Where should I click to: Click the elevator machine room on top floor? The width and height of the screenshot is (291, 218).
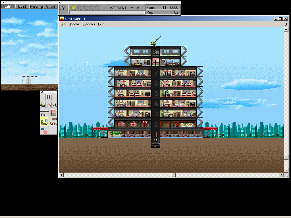click(155, 51)
